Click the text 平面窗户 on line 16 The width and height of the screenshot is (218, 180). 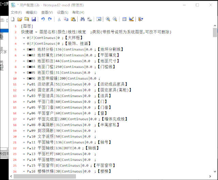tap(46, 113)
